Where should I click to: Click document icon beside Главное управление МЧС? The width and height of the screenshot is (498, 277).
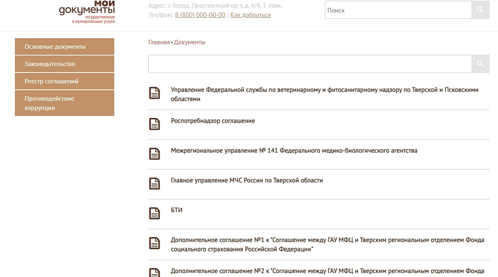[155, 183]
